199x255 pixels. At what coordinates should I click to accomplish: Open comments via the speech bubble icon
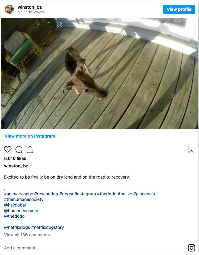click(19, 149)
